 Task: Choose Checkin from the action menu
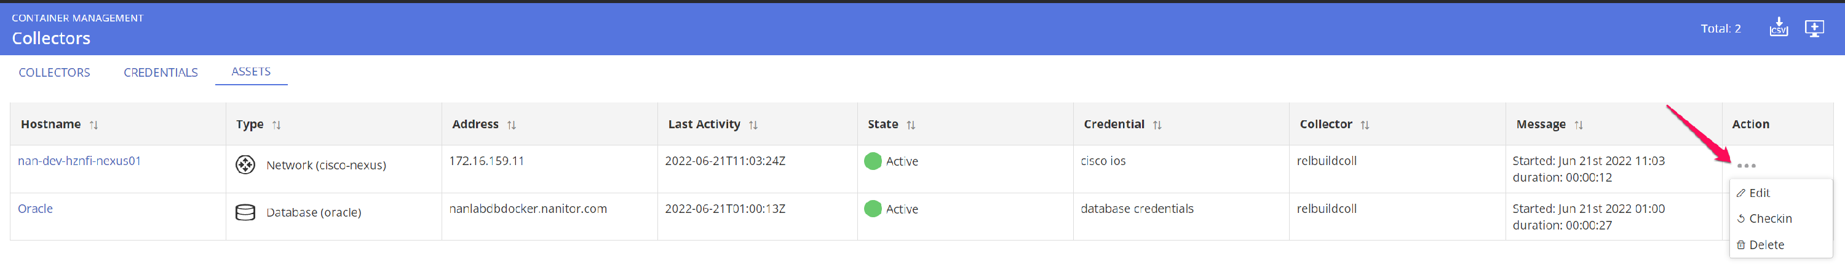point(1770,218)
